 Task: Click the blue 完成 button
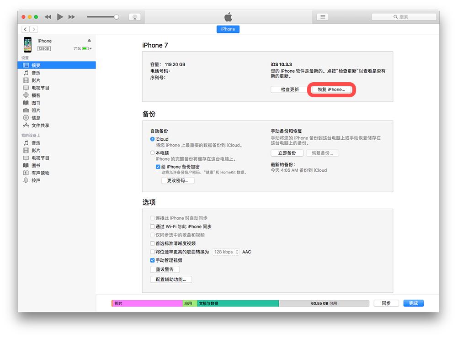tap(413, 304)
